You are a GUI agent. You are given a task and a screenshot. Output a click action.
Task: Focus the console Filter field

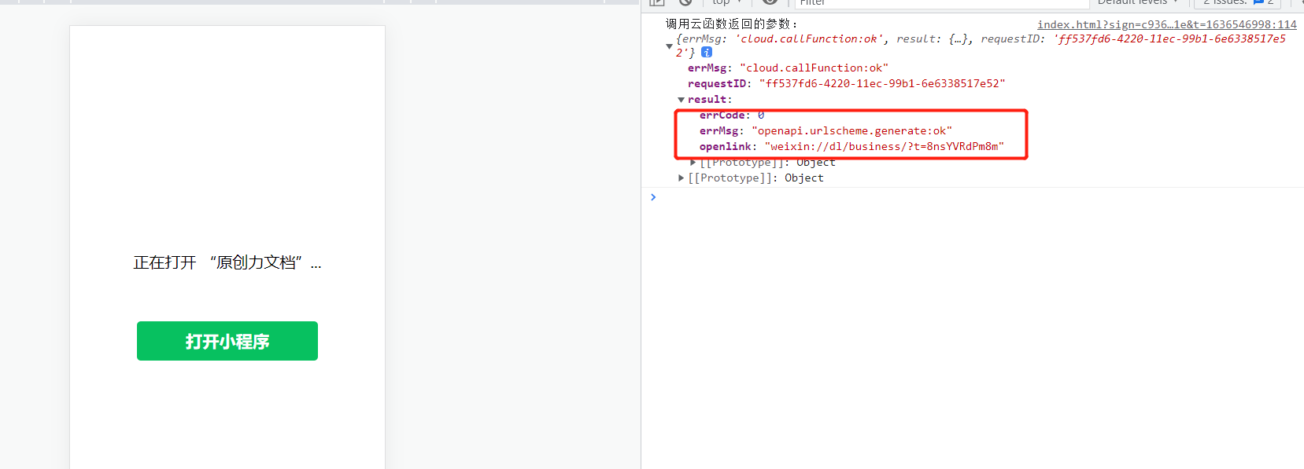940,3
